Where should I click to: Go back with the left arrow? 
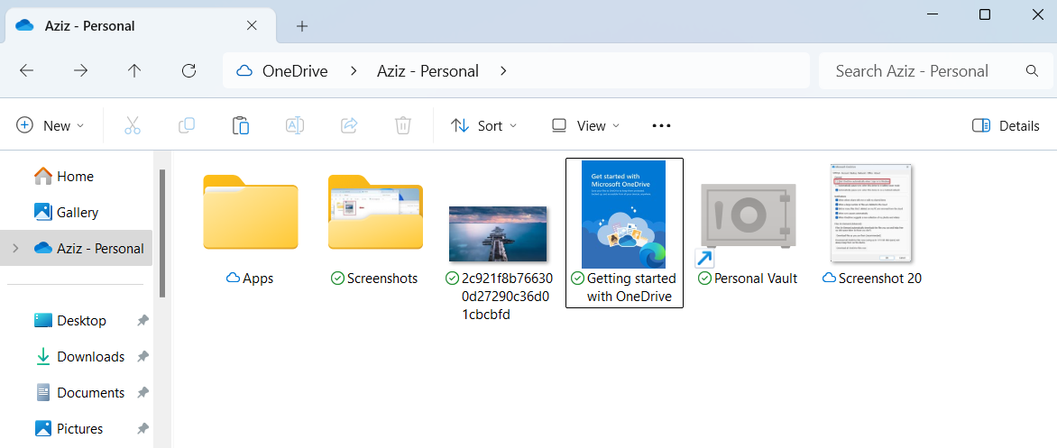tap(26, 70)
